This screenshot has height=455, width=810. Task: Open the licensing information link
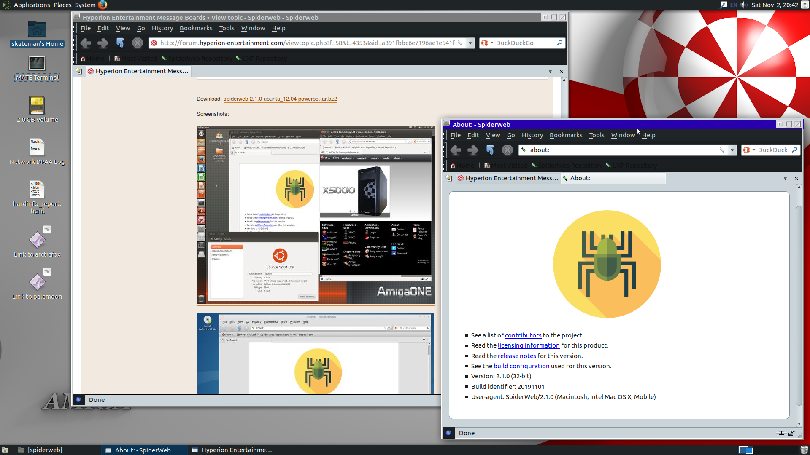[529, 345]
